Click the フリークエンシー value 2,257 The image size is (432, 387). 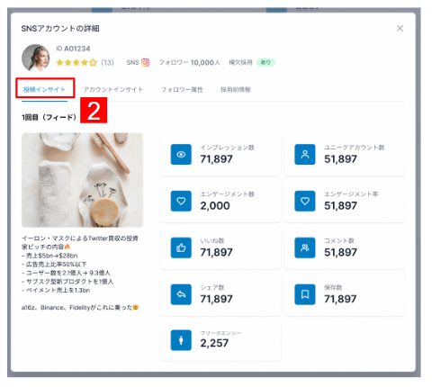[214, 343]
